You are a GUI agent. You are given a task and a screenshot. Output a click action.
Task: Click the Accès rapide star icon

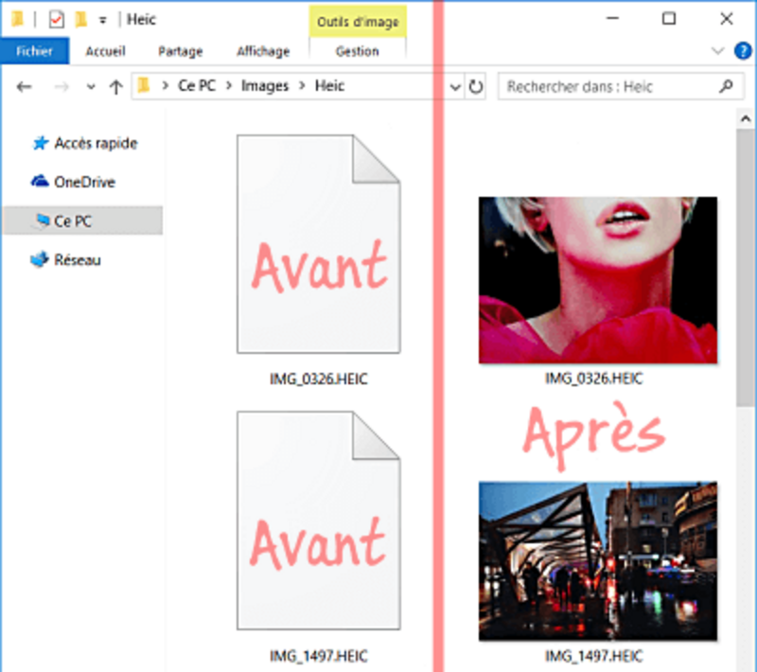click(x=40, y=143)
